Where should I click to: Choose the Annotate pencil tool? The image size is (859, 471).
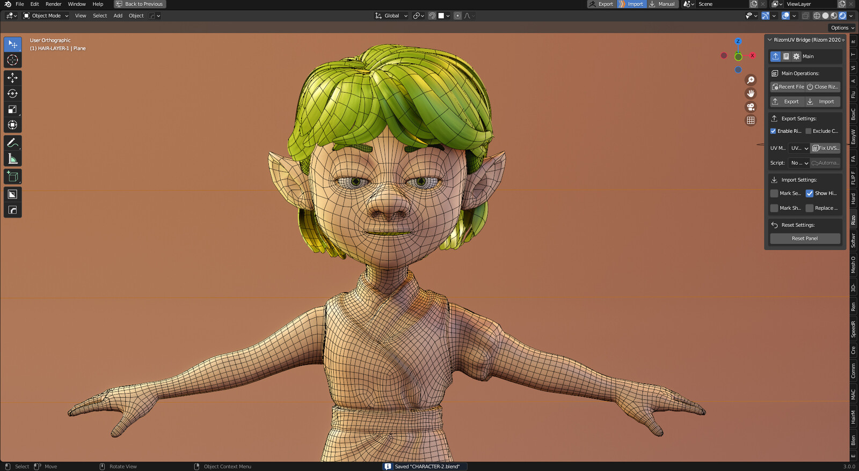[12, 143]
